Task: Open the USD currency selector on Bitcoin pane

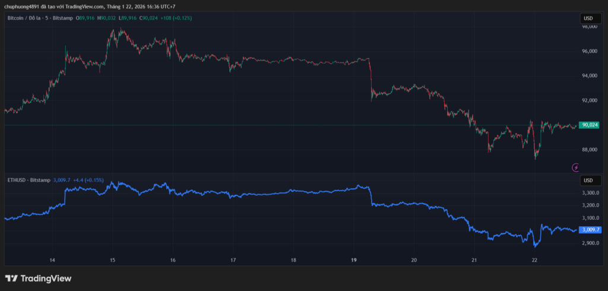Action: (x=589, y=18)
